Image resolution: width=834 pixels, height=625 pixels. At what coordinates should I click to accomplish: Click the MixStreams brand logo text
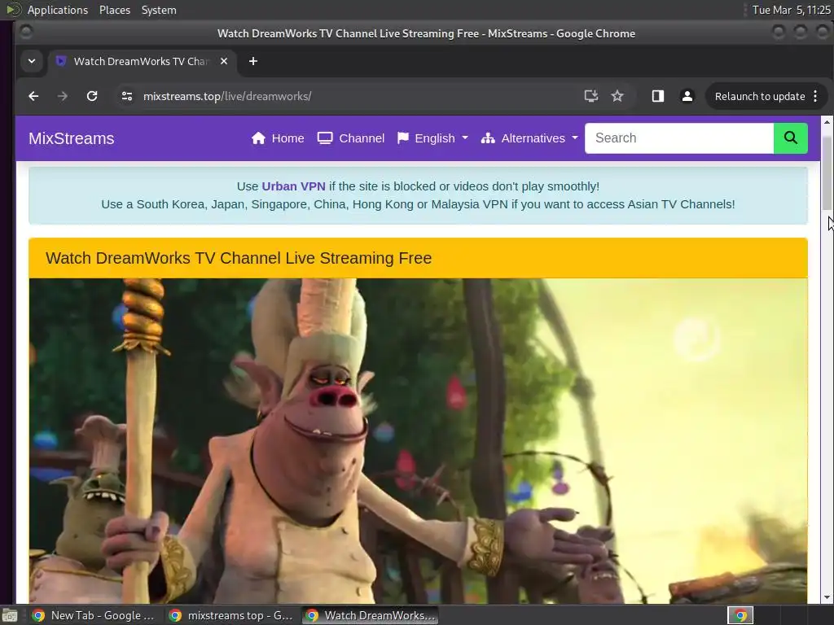(x=72, y=138)
